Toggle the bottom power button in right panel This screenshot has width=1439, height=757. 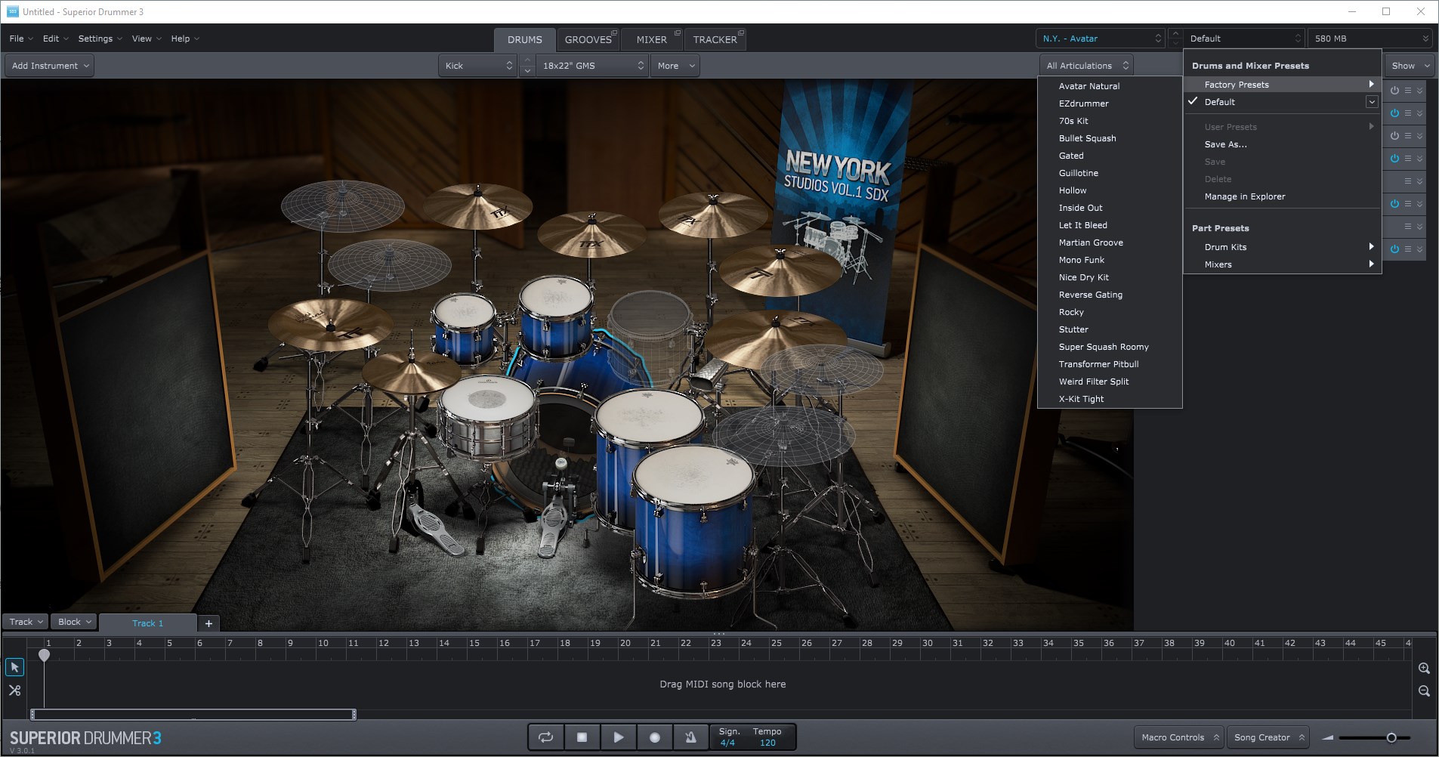click(x=1394, y=249)
